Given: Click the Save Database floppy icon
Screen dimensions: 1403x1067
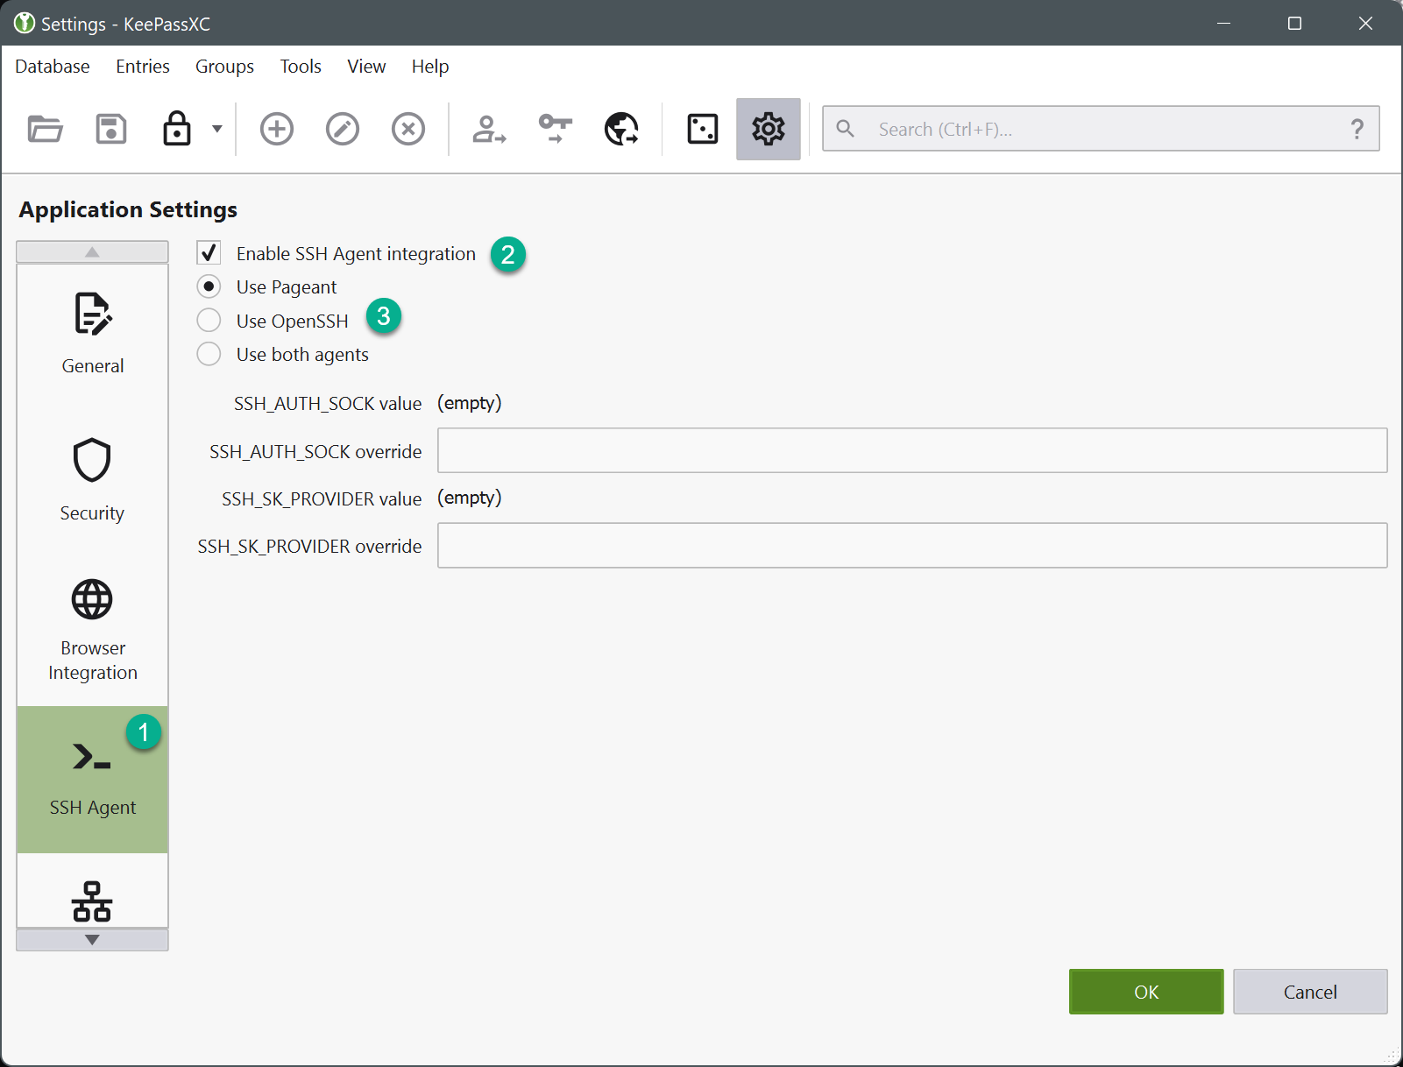Looking at the screenshot, I should click(x=111, y=130).
